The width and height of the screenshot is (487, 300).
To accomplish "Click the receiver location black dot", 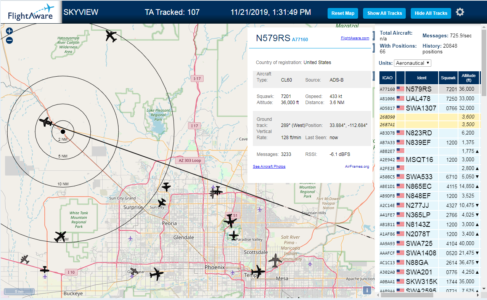I will (x=63, y=132).
